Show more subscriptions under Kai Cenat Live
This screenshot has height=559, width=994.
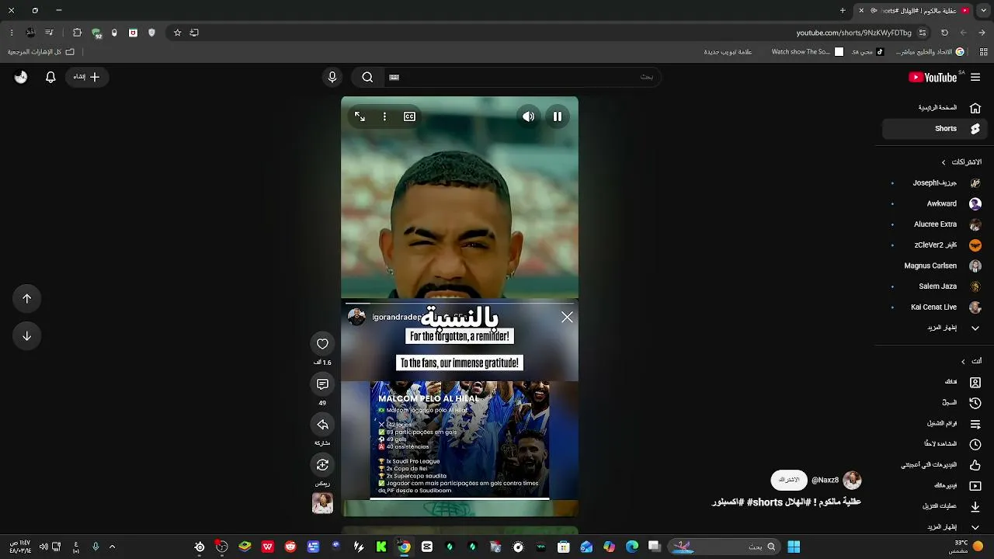(933, 328)
